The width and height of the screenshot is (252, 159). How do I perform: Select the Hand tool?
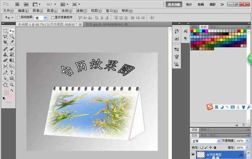point(5,84)
